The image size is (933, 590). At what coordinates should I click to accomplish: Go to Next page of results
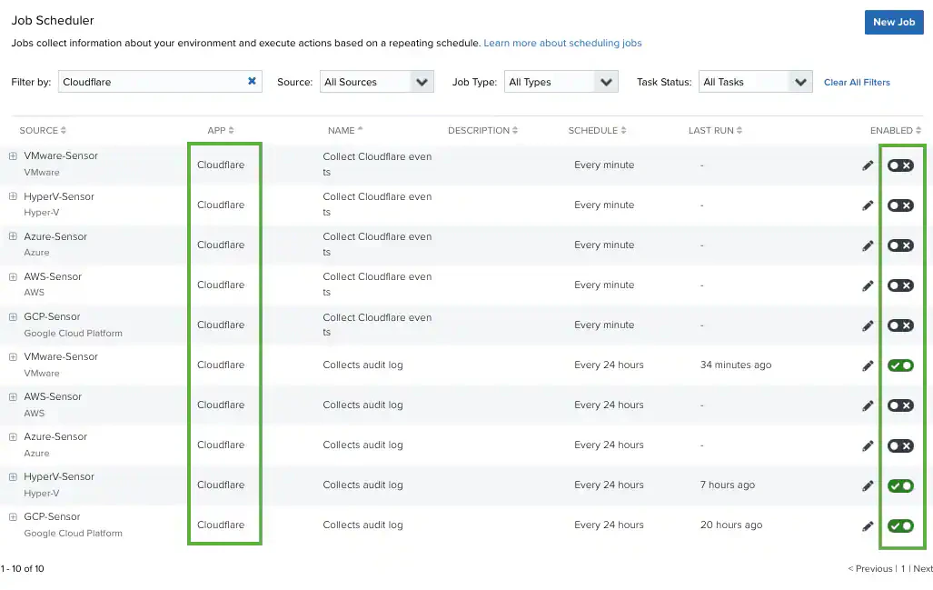pyautogui.click(x=923, y=568)
